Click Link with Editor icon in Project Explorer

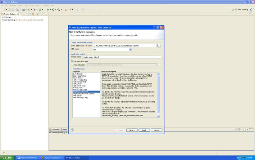(x=33, y=14)
